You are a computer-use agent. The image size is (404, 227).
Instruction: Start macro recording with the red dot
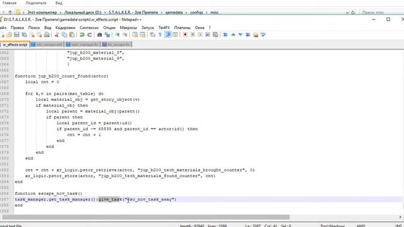point(185,35)
